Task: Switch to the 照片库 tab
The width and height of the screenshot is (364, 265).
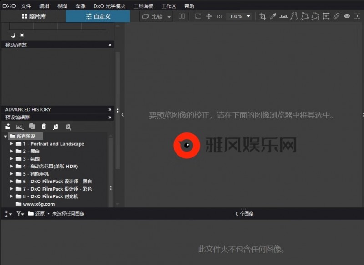Action: 33,16
